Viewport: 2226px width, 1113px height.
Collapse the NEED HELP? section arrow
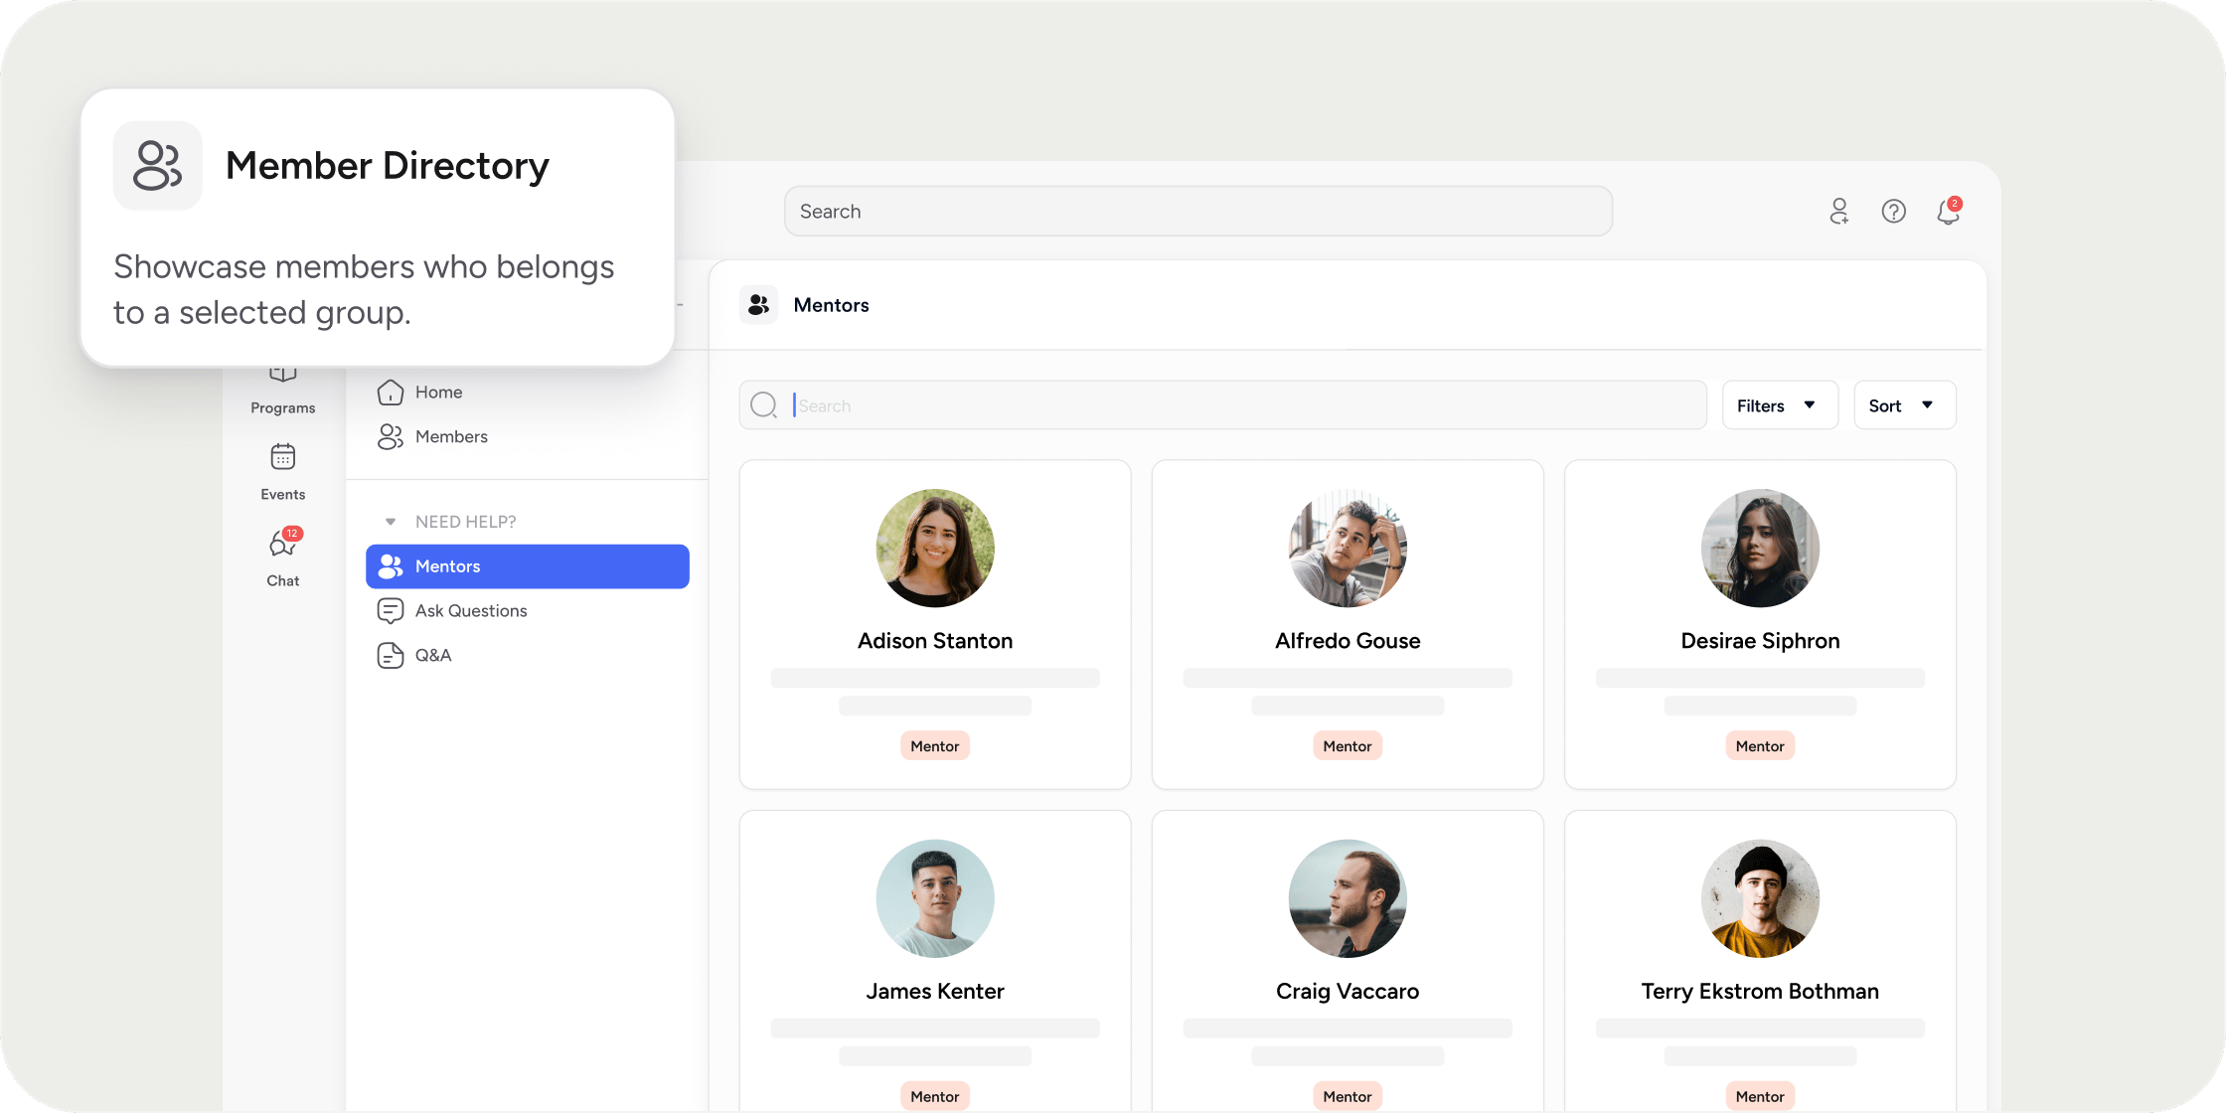click(391, 522)
